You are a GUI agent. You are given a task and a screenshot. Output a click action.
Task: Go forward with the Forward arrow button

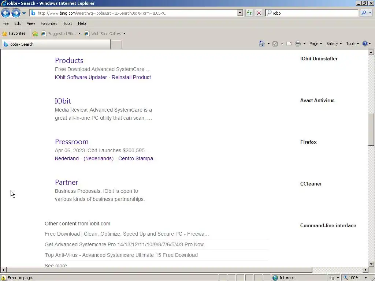point(16,13)
